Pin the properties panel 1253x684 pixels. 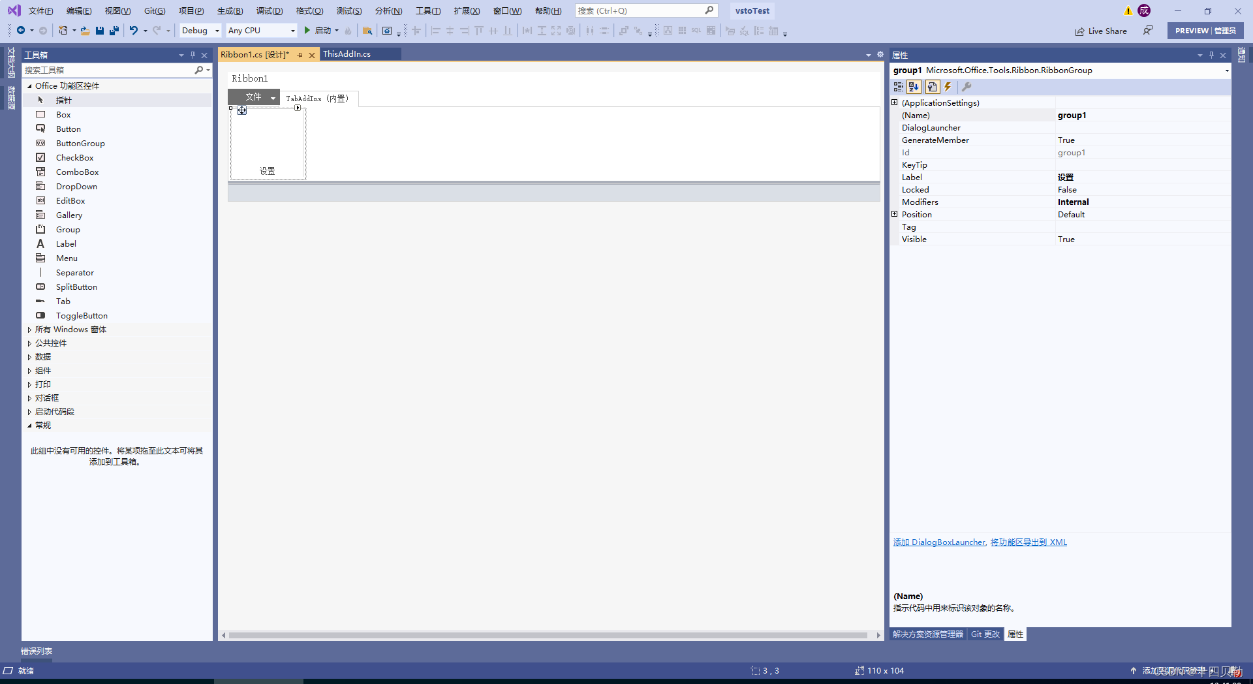1211,55
